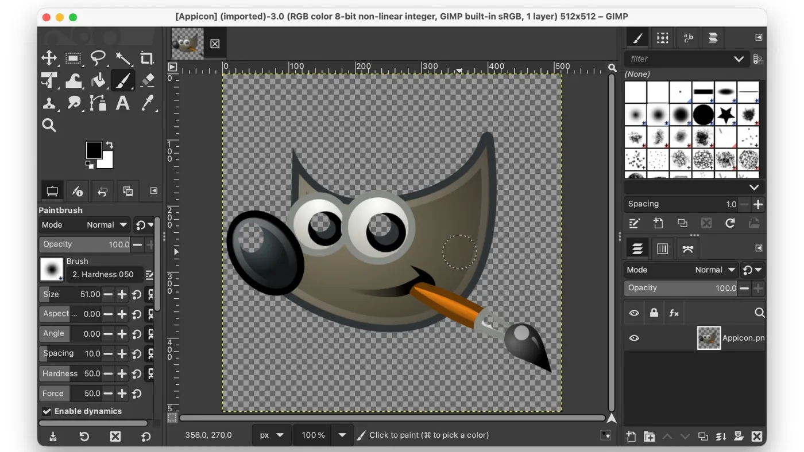Select the Zoom tool
The image size is (804, 452).
pos(49,125)
